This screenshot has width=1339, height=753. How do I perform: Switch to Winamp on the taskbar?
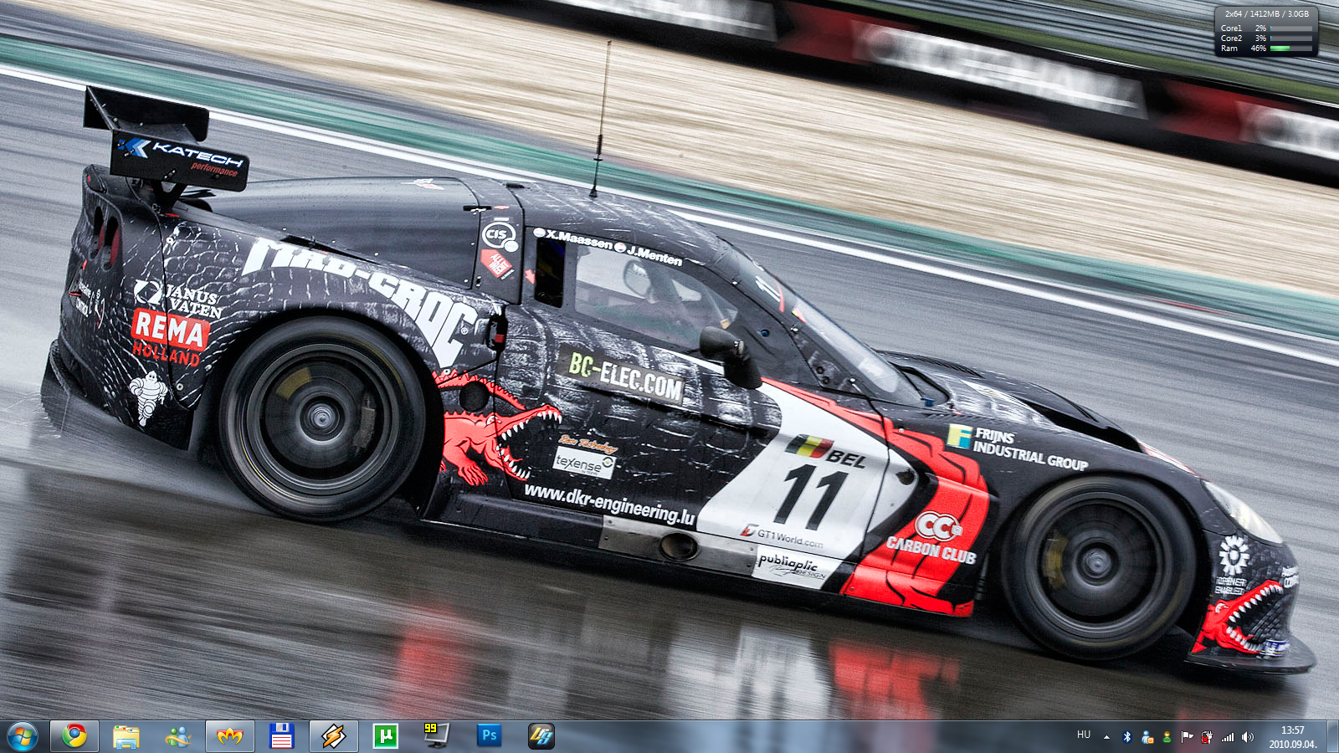333,736
